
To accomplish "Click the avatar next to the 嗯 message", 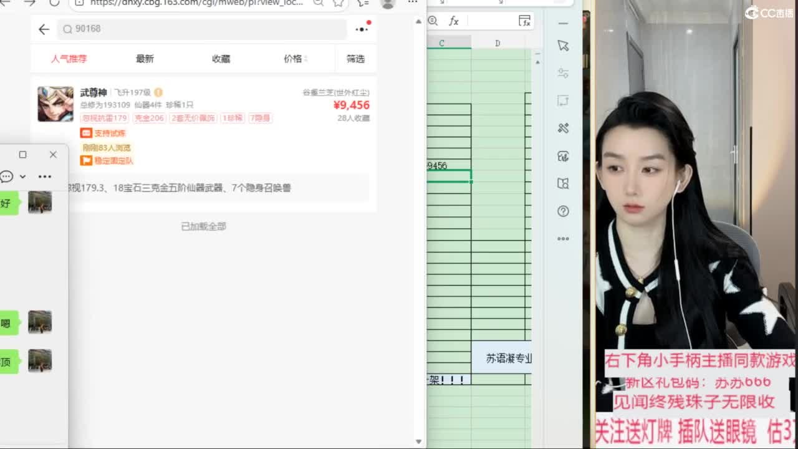I will point(40,322).
